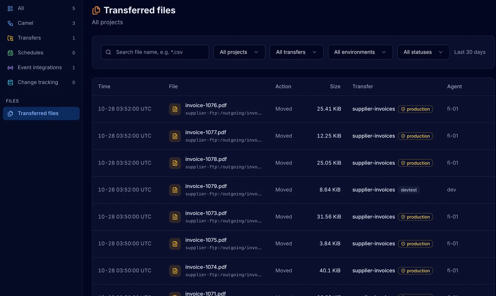Image resolution: width=496 pixels, height=296 pixels.
Task: Click Last 30 days range label
Action: click(470, 52)
